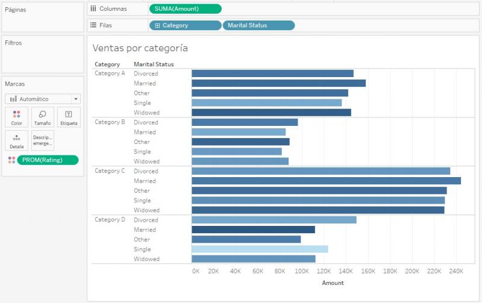Click the color dots icon beside PROM(Rating)
Viewport: 482px width, 303px height.
11,160
